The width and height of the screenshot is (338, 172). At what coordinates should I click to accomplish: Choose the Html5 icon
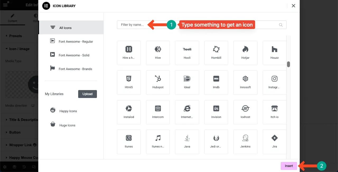coord(129,82)
